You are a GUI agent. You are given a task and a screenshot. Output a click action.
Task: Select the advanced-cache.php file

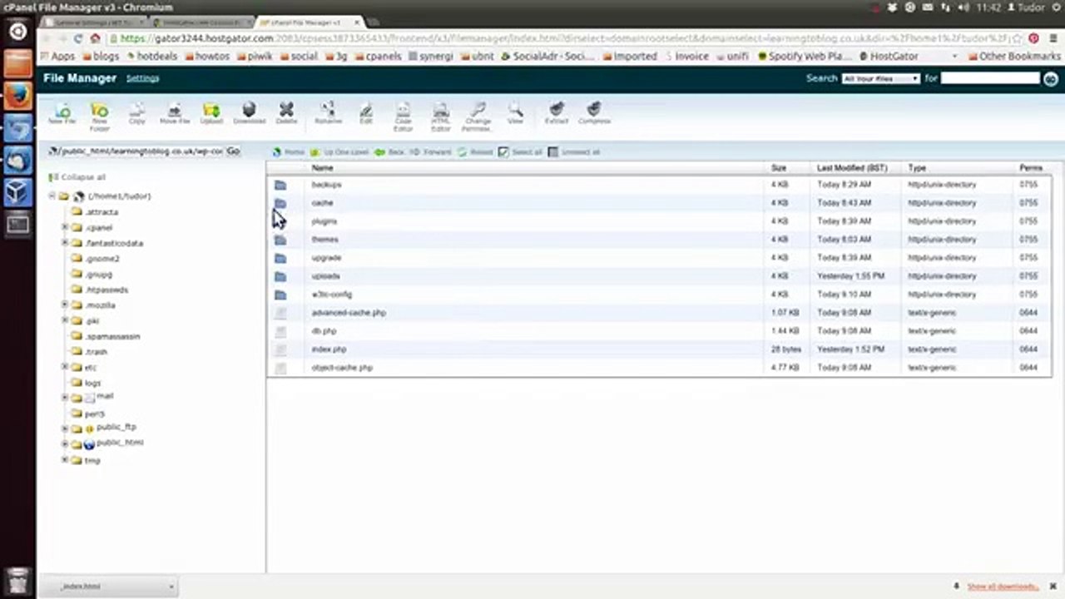pyautogui.click(x=659, y=313)
